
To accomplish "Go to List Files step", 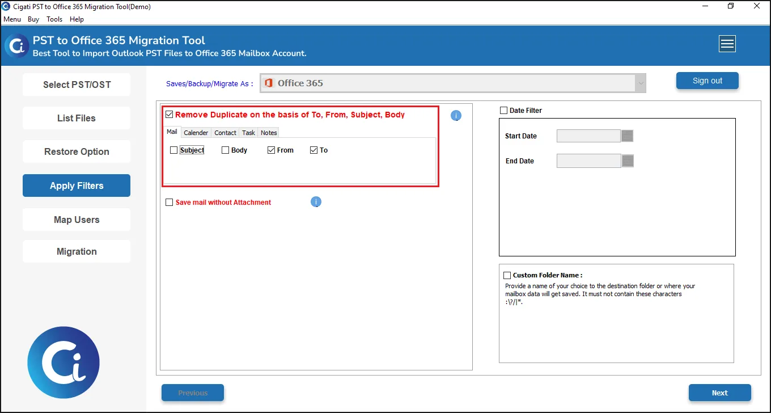I will point(77,118).
